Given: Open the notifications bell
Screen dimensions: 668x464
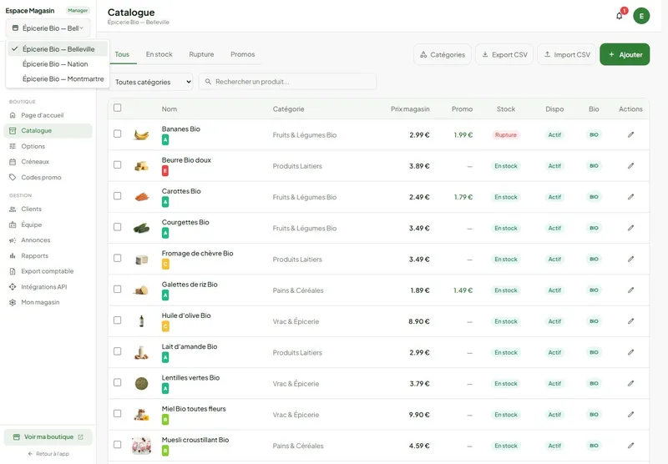Looking at the screenshot, I should click(620, 16).
